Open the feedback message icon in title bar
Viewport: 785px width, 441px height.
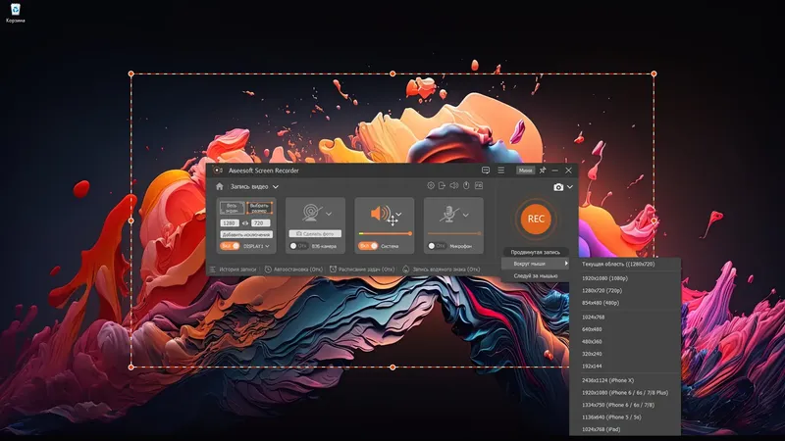485,171
